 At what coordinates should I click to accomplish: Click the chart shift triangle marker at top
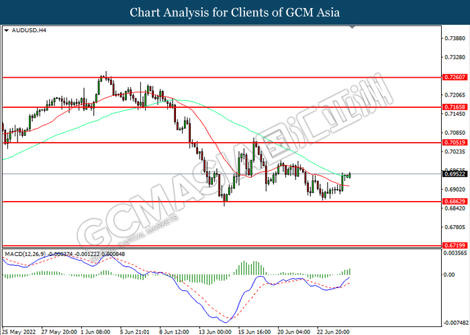coord(352,27)
